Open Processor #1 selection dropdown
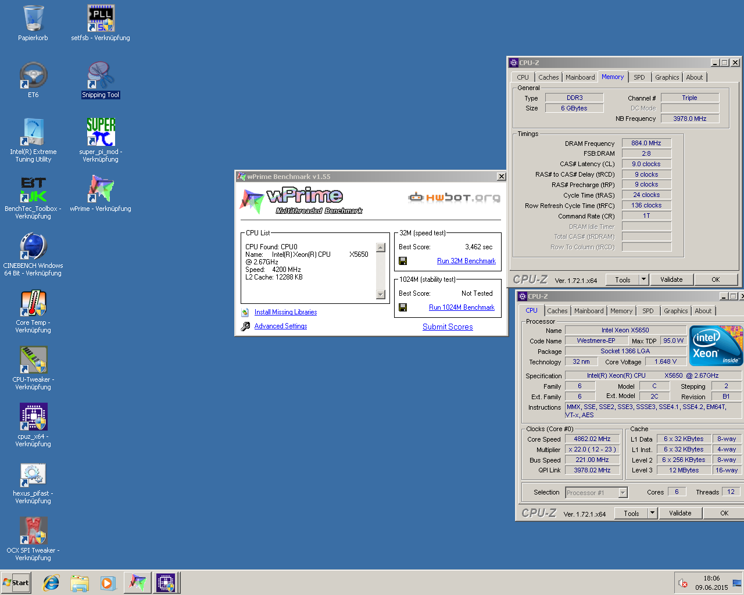 pos(623,493)
